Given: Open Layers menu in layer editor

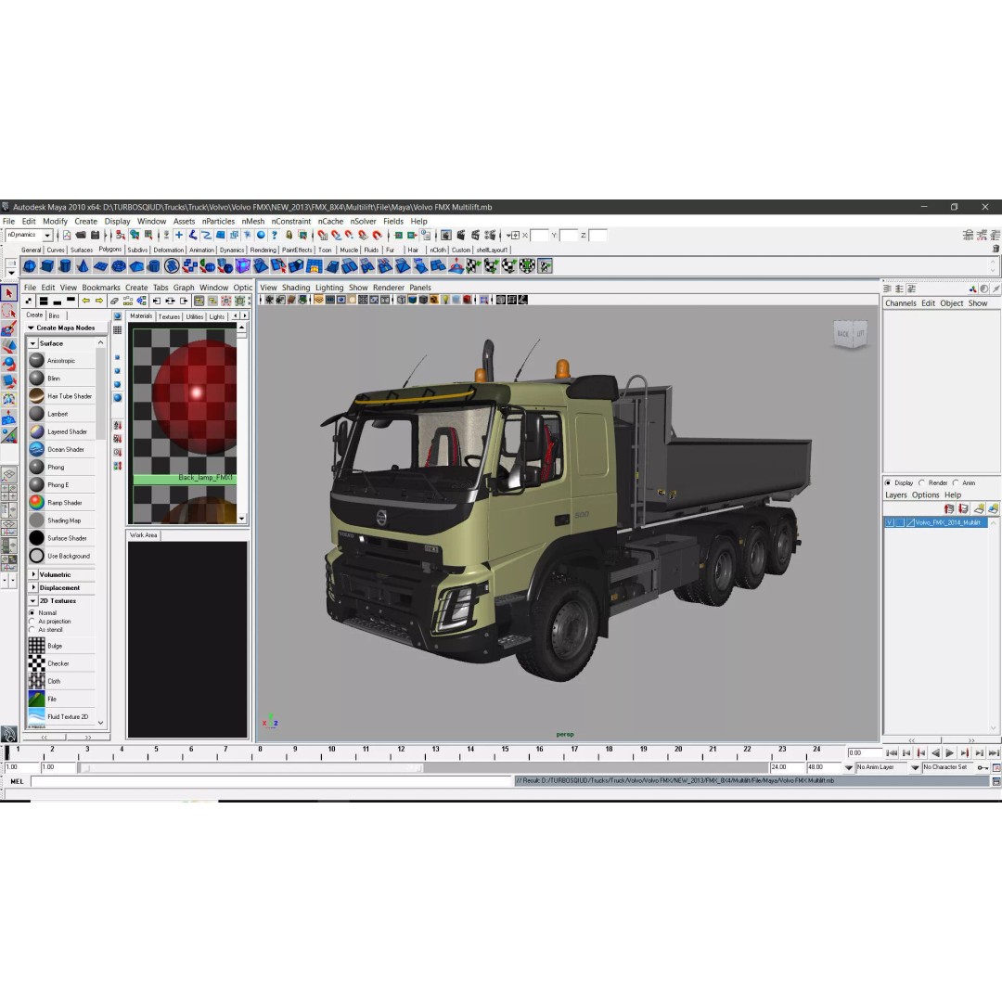Looking at the screenshot, I should pyautogui.click(x=896, y=495).
